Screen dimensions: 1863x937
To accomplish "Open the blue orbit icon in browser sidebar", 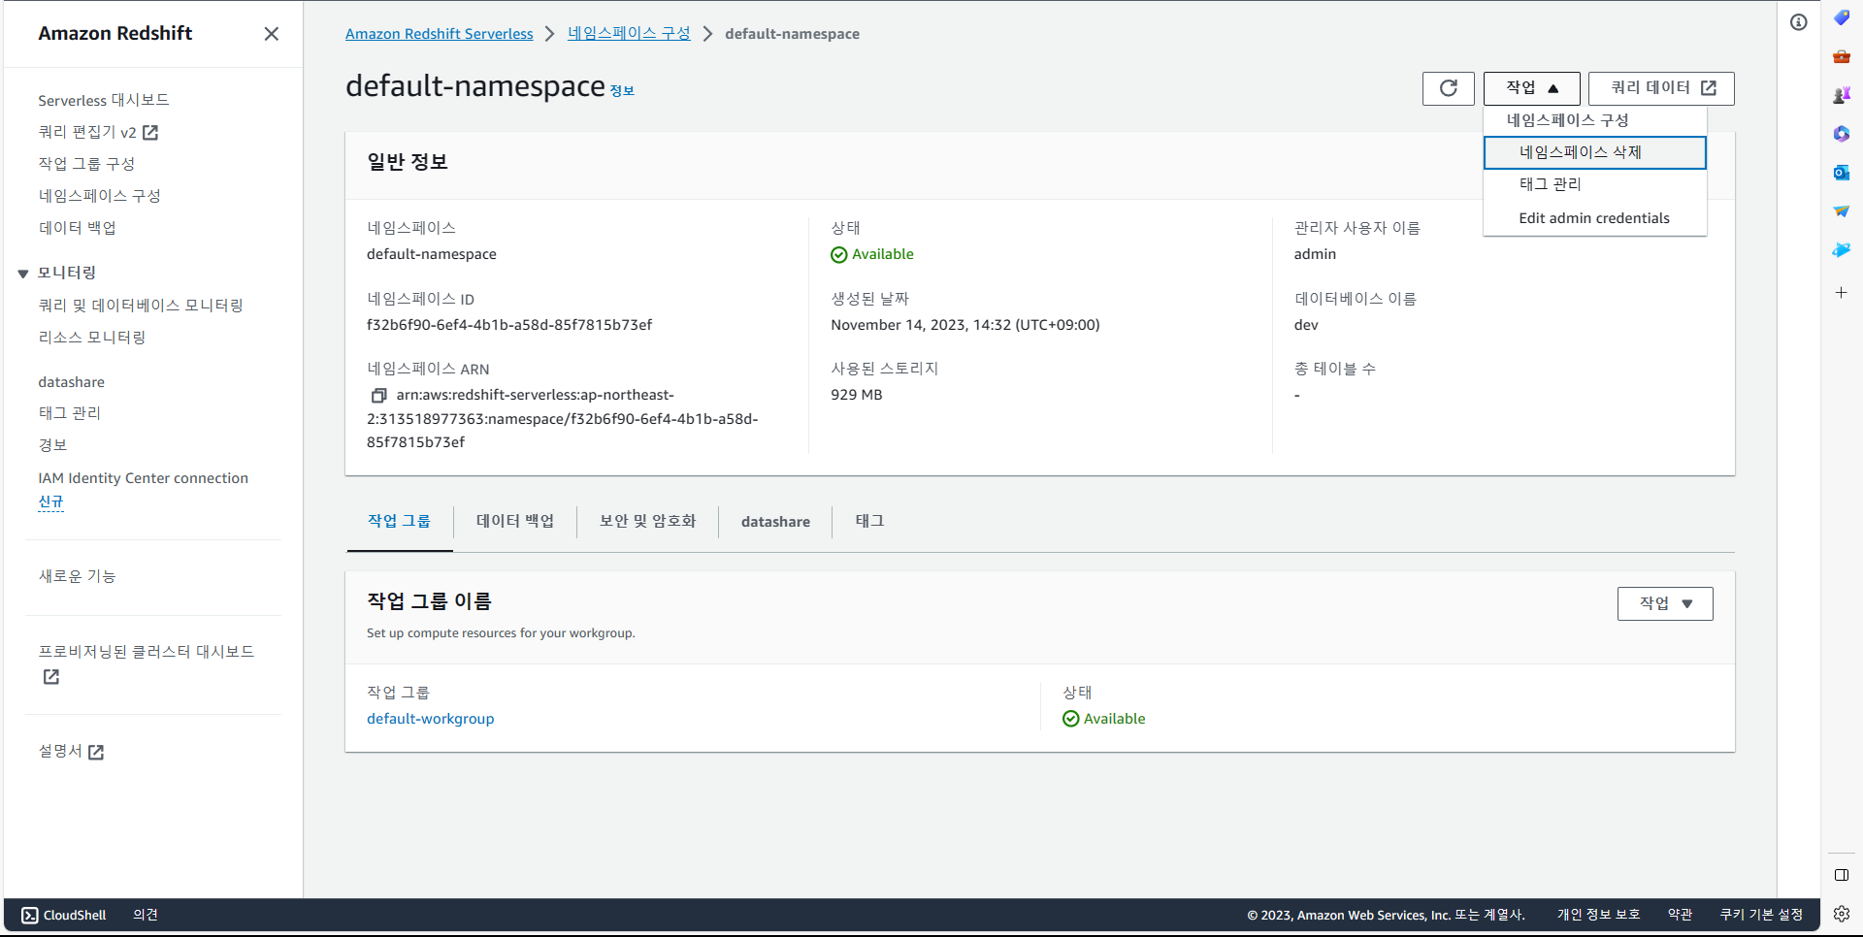I will 1841,250.
